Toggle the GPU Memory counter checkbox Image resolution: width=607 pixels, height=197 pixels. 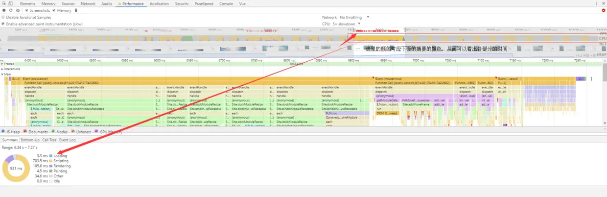[x=97, y=132]
